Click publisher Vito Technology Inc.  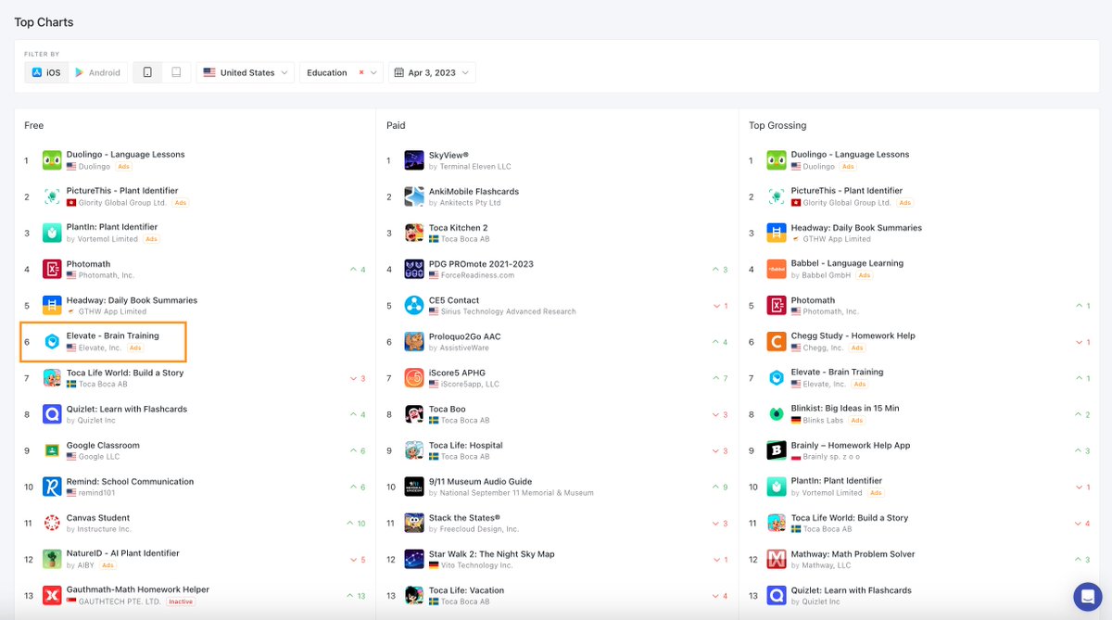pyautogui.click(x=477, y=565)
